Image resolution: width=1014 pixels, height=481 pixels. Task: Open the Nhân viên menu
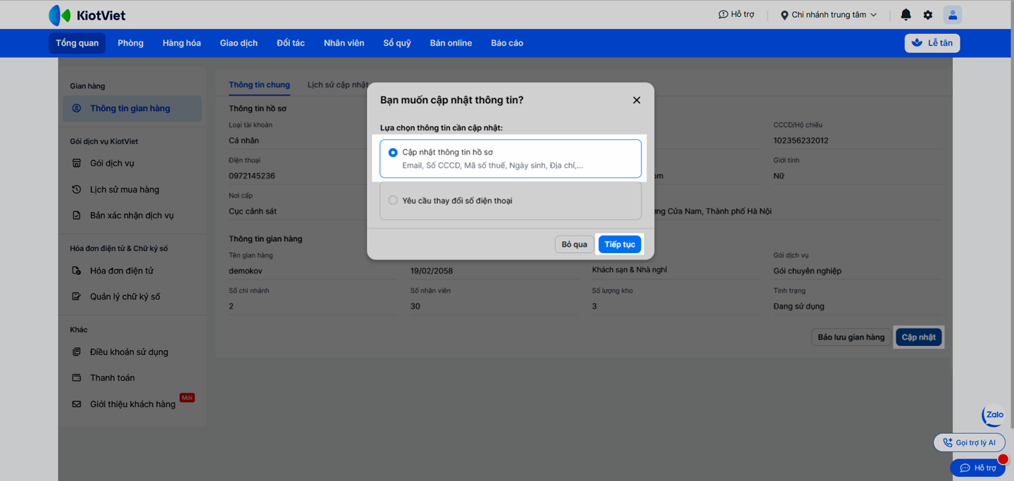[x=344, y=43]
